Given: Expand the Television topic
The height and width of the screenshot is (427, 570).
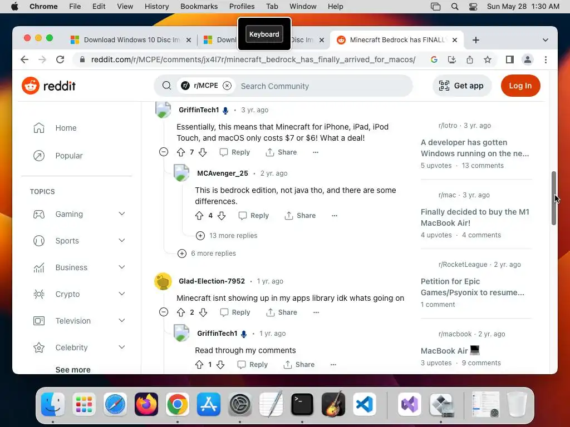Looking at the screenshot, I should pyautogui.click(x=122, y=321).
